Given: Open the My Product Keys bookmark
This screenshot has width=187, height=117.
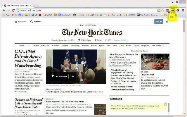Looking at the screenshot, I should tap(147, 15).
